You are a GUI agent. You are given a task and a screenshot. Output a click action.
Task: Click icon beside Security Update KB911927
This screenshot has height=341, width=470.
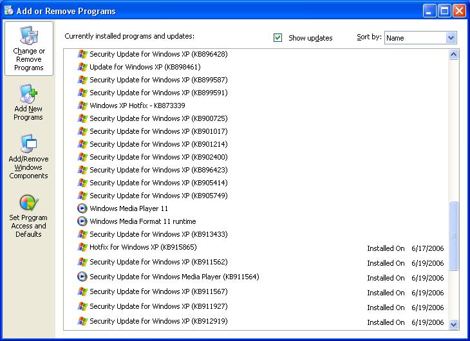(x=82, y=306)
